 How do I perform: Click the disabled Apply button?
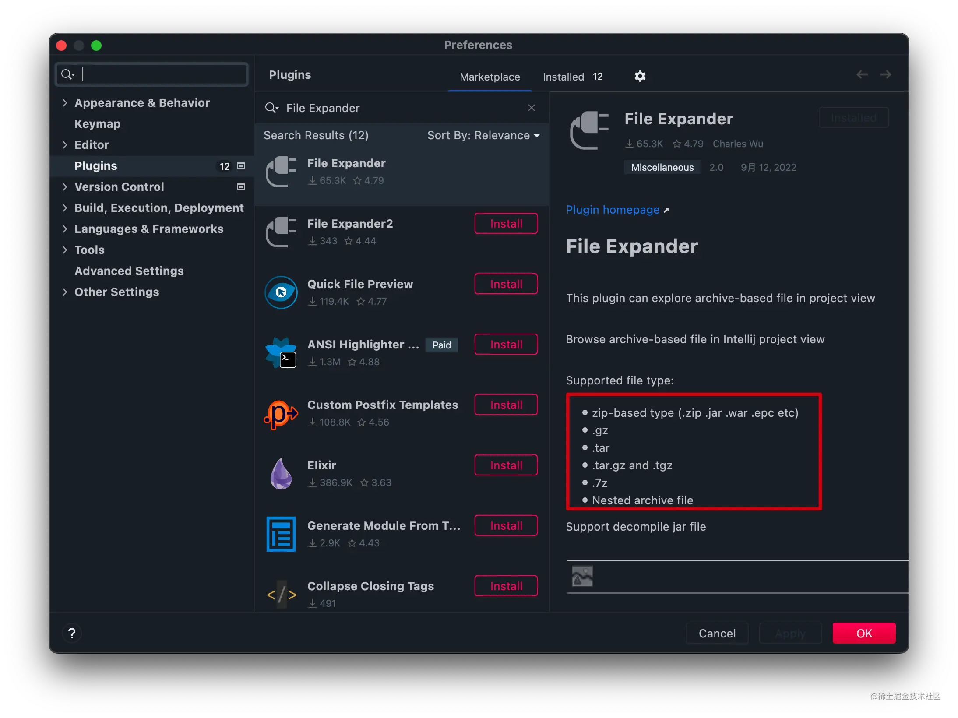(x=790, y=633)
